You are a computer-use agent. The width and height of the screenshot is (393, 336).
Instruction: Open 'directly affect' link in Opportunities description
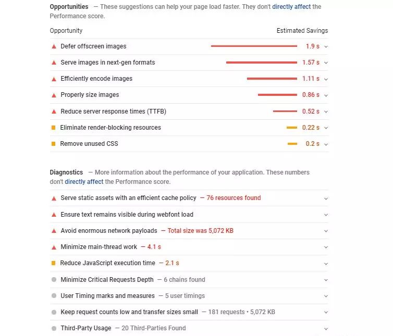291,7
